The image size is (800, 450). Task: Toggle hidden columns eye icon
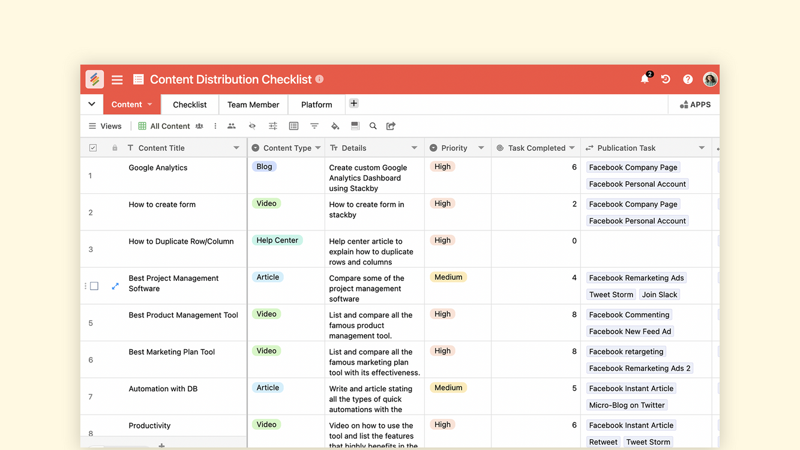[x=252, y=126]
